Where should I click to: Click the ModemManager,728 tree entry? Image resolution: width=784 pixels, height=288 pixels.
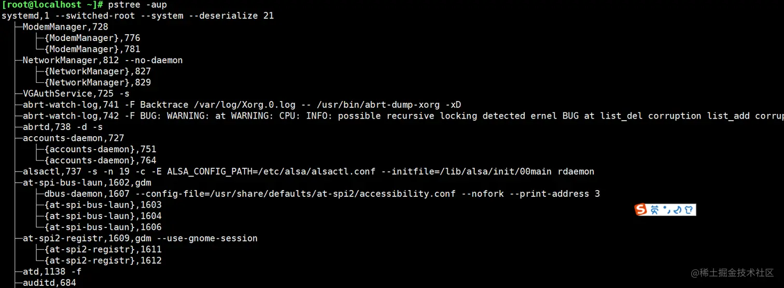(x=65, y=27)
